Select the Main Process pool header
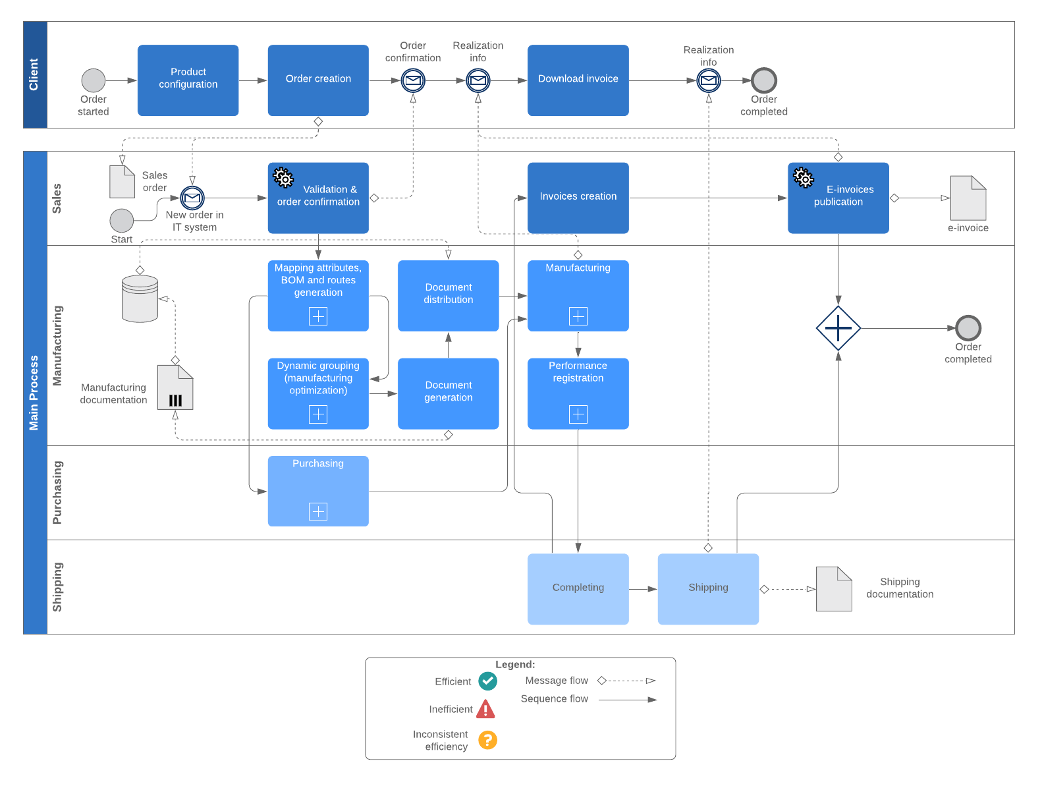This screenshot has width=1042, height=788. tap(35, 393)
